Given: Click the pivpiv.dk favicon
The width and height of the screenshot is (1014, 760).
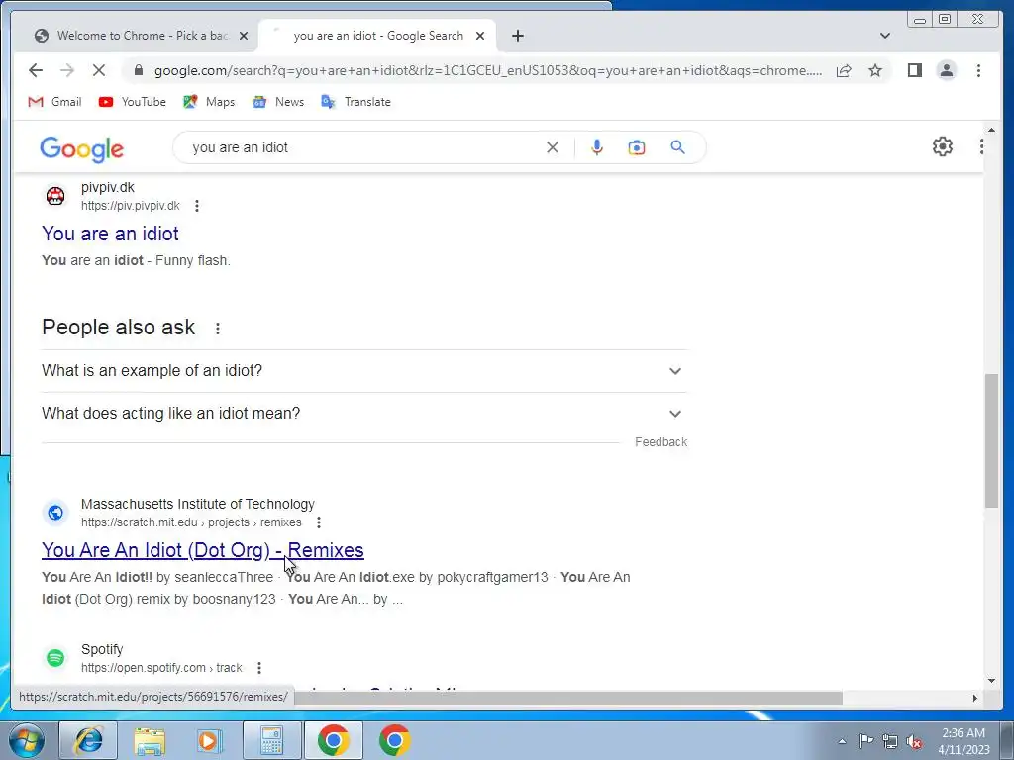Looking at the screenshot, I should 55,196.
